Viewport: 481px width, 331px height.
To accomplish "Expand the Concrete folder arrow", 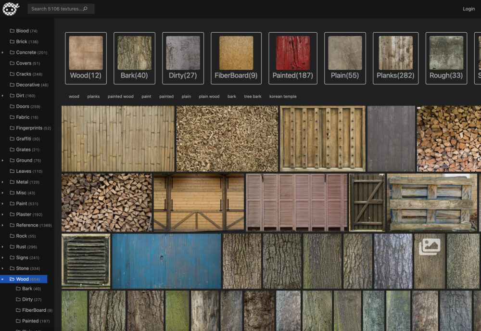I will pos(3,52).
